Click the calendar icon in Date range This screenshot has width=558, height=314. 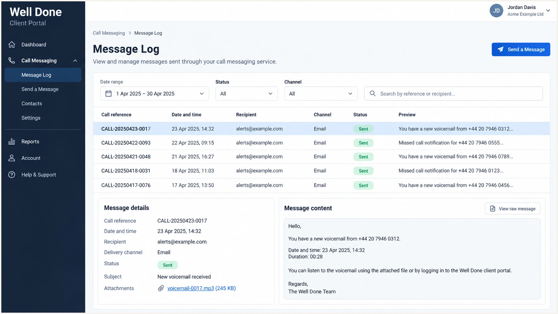(x=108, y=93)
